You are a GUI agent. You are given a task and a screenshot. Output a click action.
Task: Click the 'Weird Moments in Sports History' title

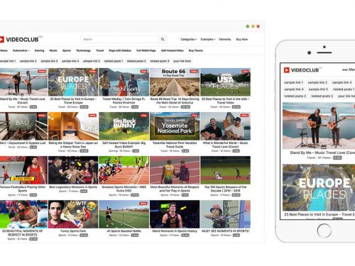click(175, 231)
